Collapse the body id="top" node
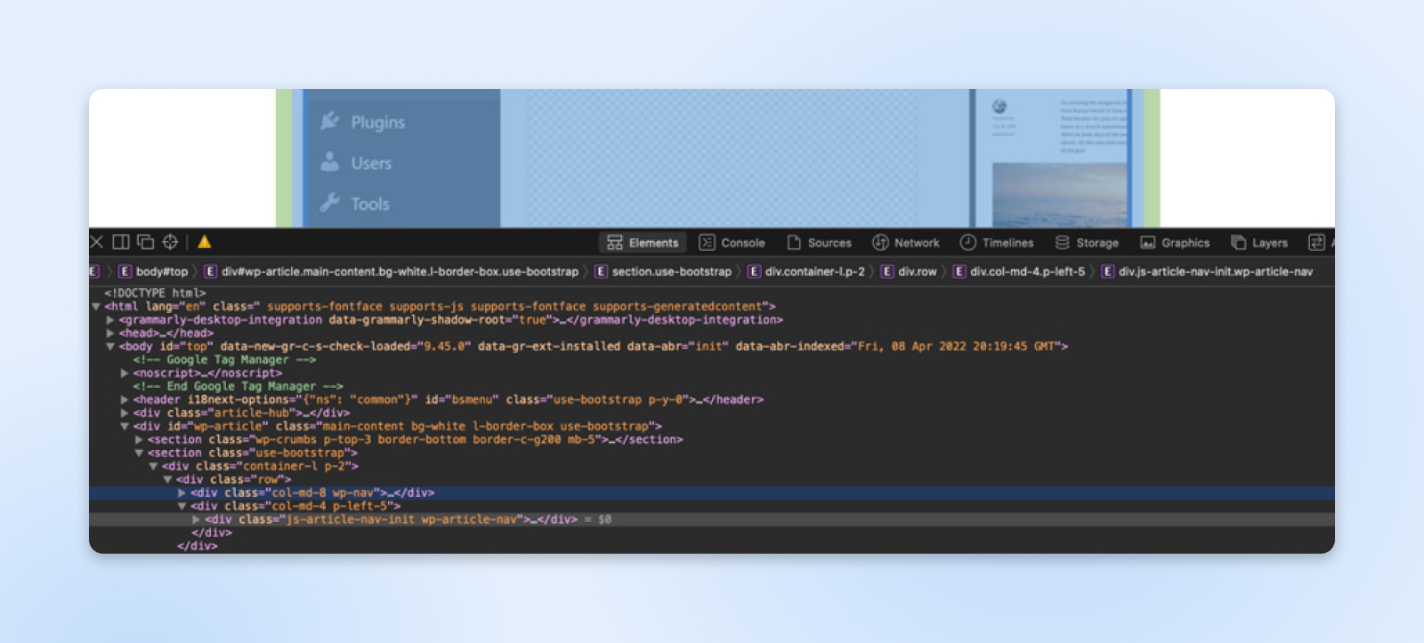 [x=110, y=347]
